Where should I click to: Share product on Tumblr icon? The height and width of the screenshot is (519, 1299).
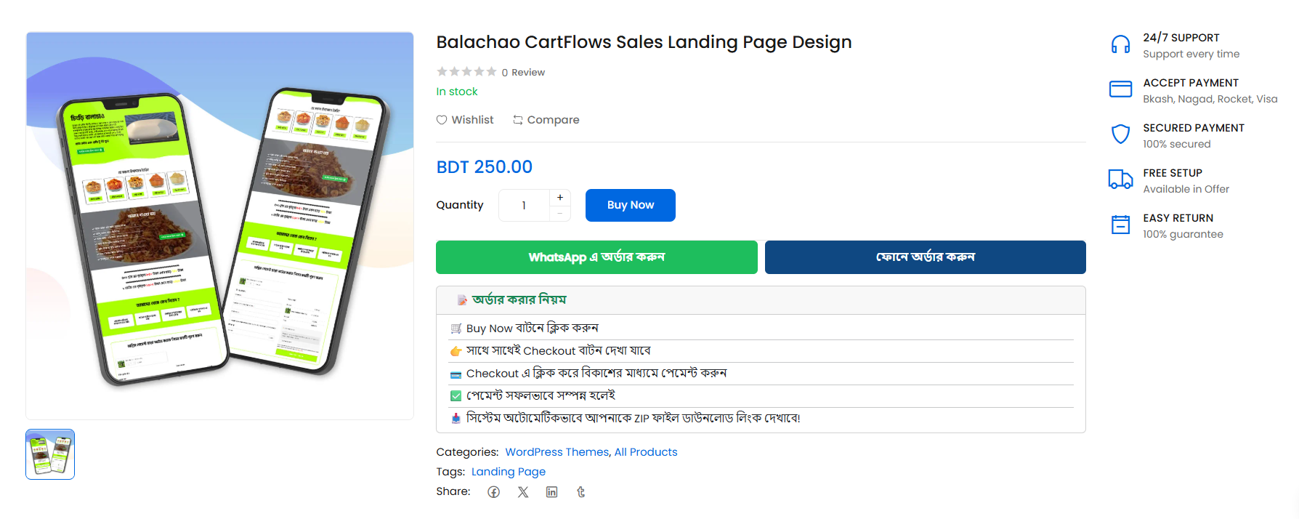[580, 492]
